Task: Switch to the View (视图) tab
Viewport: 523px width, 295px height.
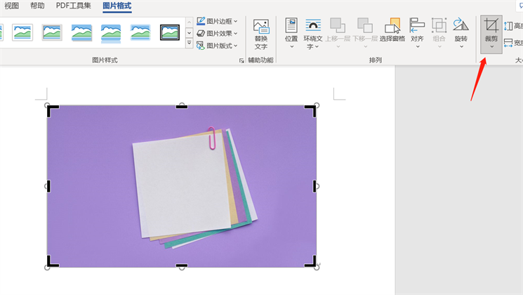Action: point(12,6)
